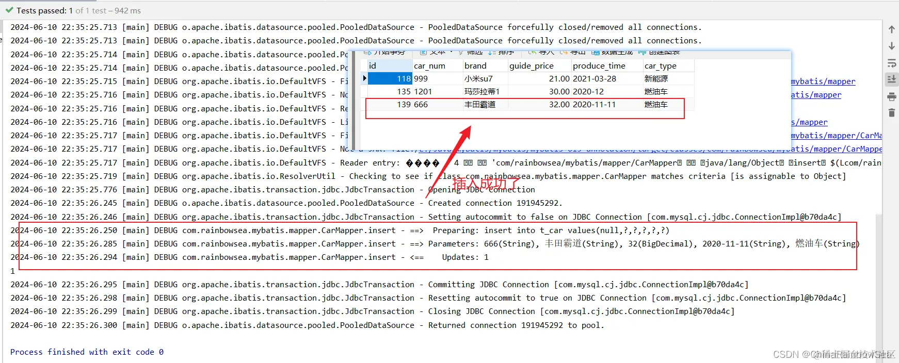Open the mybatis/mapper/CarMa link in the console

point(837,136)
